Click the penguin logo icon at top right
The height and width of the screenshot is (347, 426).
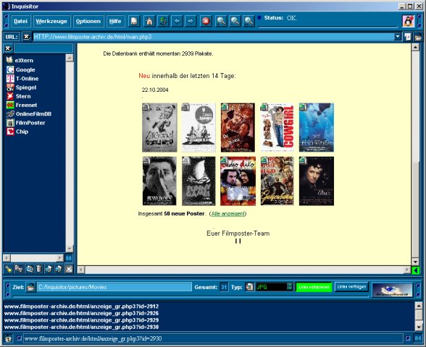(408, 21)
